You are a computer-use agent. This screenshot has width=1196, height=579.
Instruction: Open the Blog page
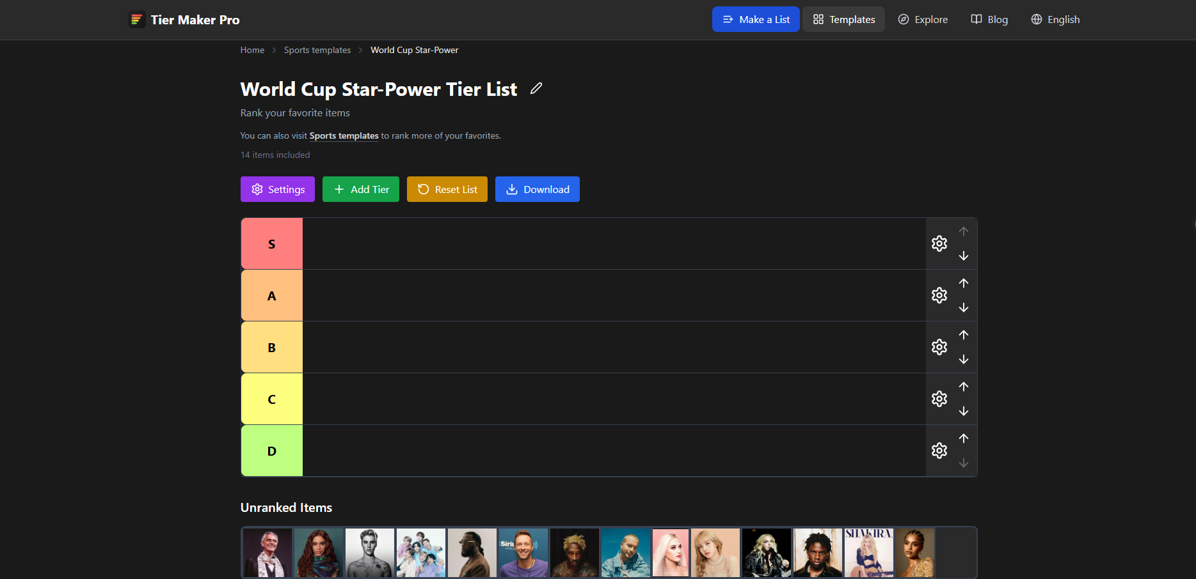(989, 19)
